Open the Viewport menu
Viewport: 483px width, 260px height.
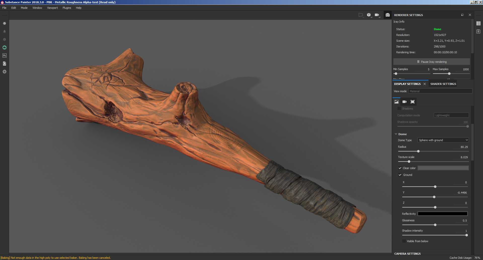[52, 8]
